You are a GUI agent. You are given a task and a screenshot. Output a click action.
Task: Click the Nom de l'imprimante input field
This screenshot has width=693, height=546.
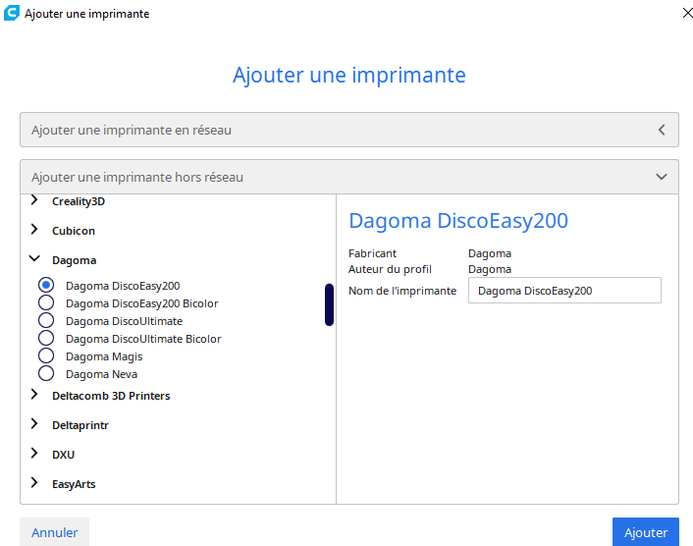tap(564, 291)
